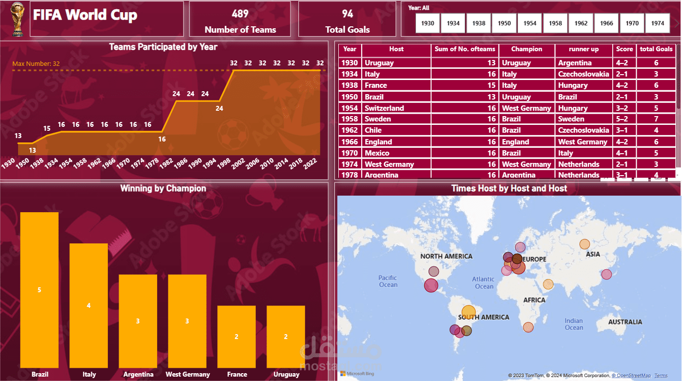Select the 1970 year tile
The width and height of the screenshot is (682, 381).
point(632,23)
